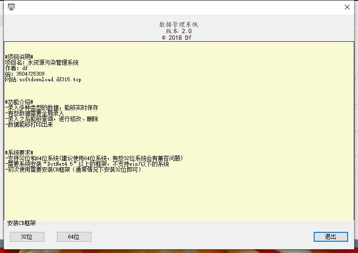Click the softdownload.df315.top website address

pos(50,79)
